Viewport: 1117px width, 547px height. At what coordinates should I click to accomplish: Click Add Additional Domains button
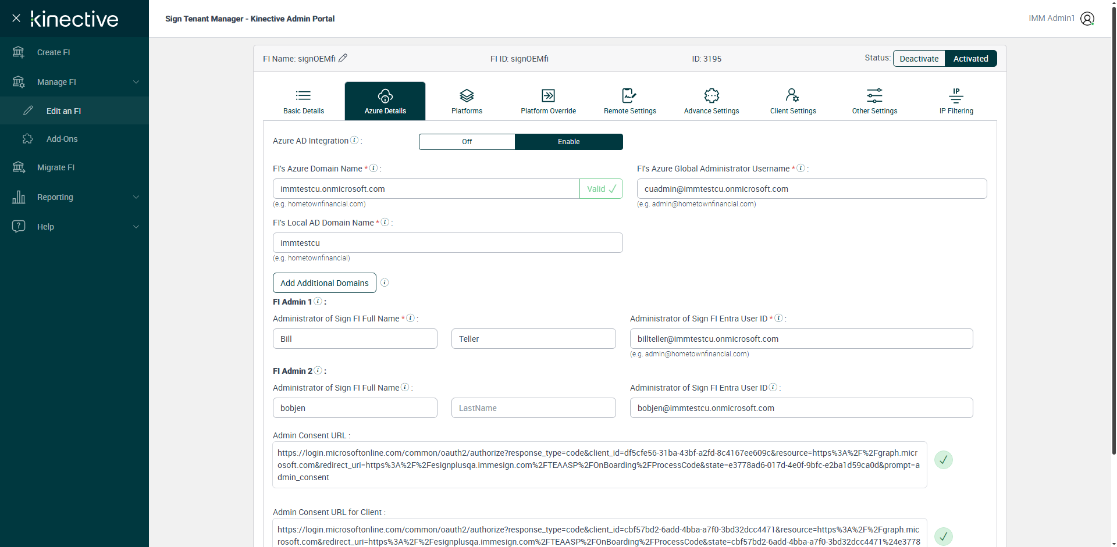[x=325, y=283]
